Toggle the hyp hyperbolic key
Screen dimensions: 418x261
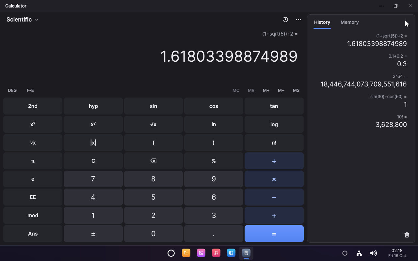(93, 106)
